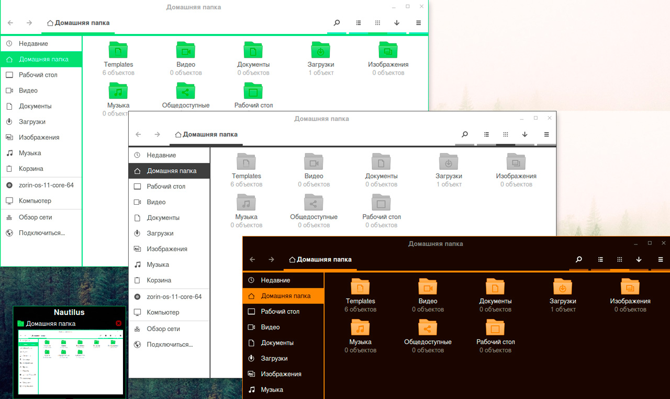This screenshot has width=670, height=399.
Task: Switch to list view in the green window
Action: tap(359, 23)
